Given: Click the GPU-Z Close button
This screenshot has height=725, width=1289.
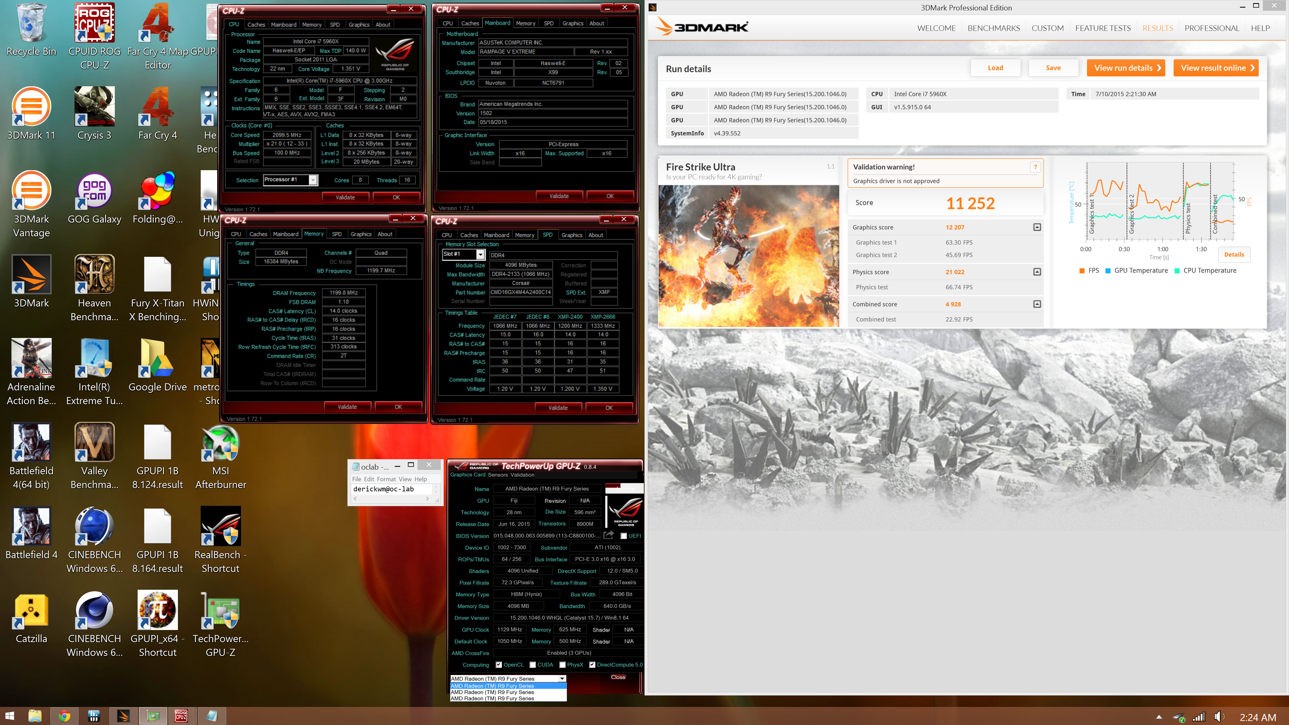Looking at the screenshot, I should pos(618,677).
